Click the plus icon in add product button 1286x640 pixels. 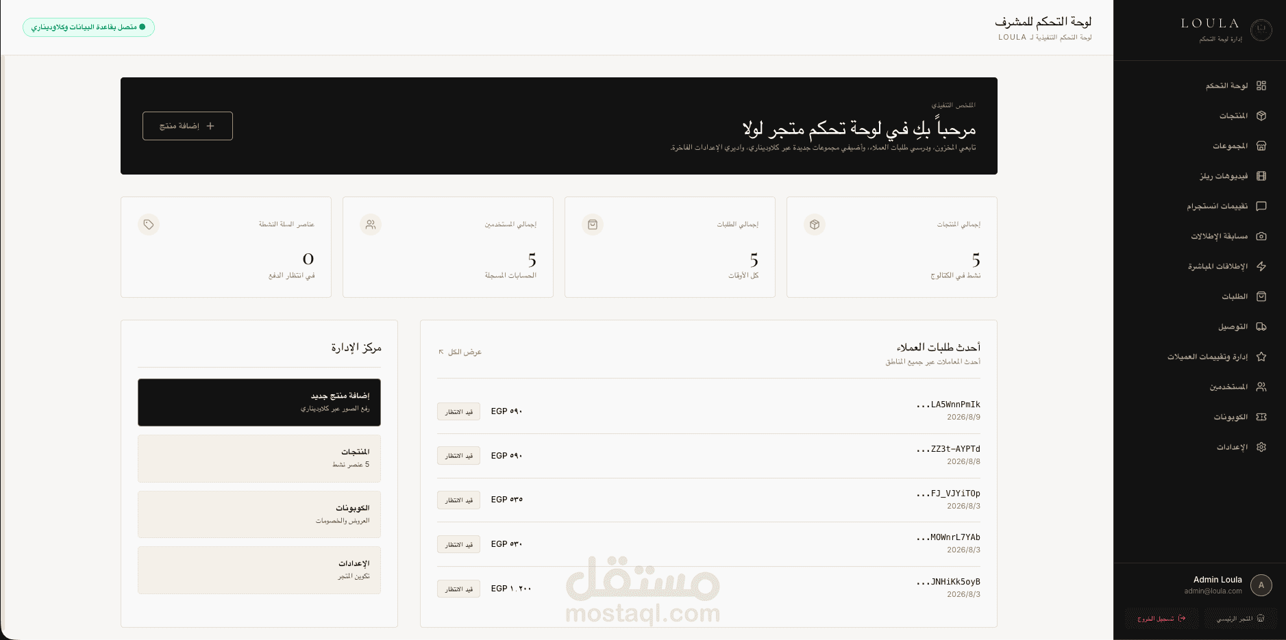210,126
